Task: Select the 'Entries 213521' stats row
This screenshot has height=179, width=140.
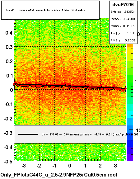Action: (123, 12)
